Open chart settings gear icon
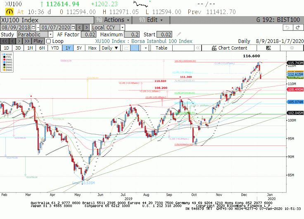The image size is (304, 219). 292,48
